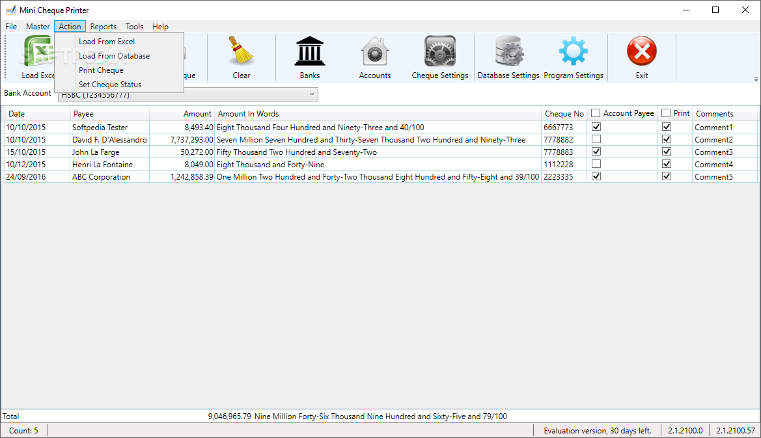Open the Reports menu

click(104, 27)
